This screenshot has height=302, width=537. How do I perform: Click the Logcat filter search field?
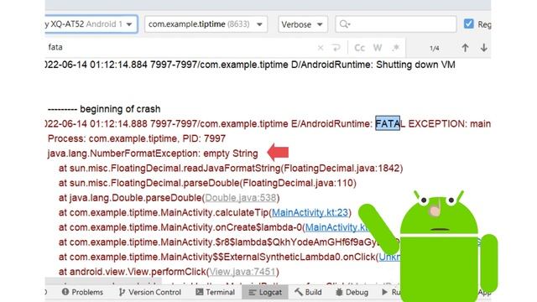coord(395,24)
